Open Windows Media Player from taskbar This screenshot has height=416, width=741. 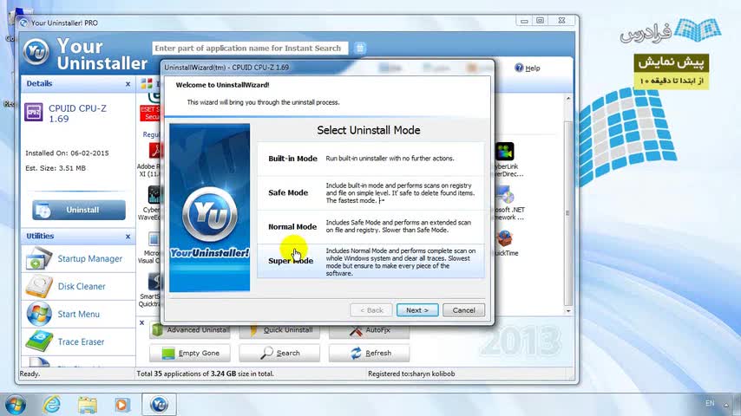coord(122,405)
